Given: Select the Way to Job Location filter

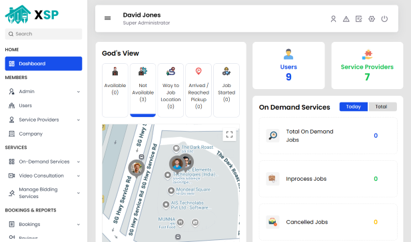Looking at the screenshot, I should pyautogui.click(x=171, y=90).
